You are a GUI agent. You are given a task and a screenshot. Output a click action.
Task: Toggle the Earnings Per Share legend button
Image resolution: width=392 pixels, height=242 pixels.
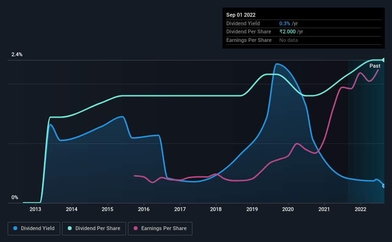(x=160, y=229)
